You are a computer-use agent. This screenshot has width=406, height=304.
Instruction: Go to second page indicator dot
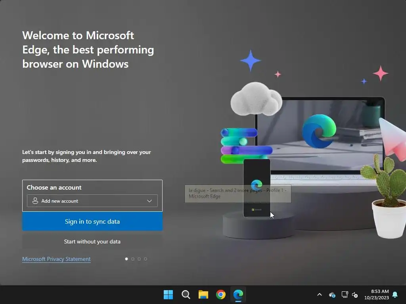pos(133,259)
